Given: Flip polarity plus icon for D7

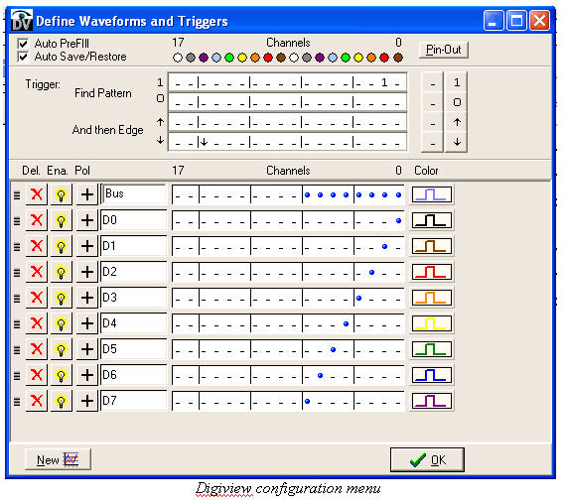Looking at the screenshot, I should (87, 401).
